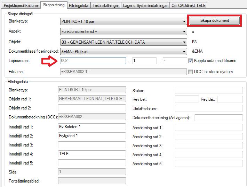Click the B3 code text beside Objekt
The height and width of the screenshot is (187, 247).
tap(194, 42)
